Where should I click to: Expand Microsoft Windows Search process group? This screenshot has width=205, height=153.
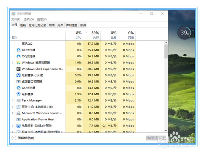[13, 113]
